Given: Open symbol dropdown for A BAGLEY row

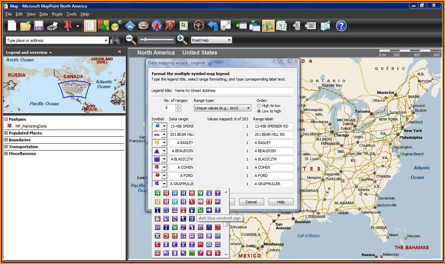Looking at the screenshot, I should pyautogui.click(x=164, y=143).
